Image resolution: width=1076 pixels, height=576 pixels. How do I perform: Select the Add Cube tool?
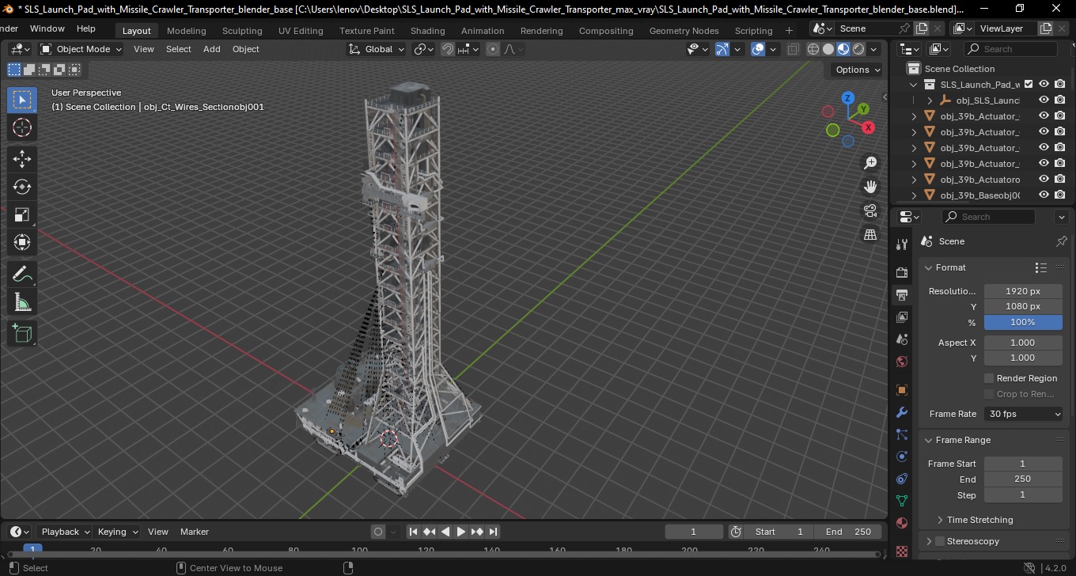point(22,334)
